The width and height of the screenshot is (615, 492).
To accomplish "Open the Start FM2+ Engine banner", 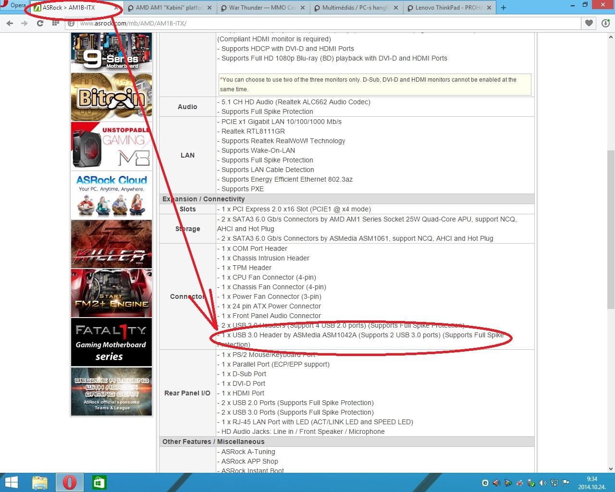I will tap(111, 293).
